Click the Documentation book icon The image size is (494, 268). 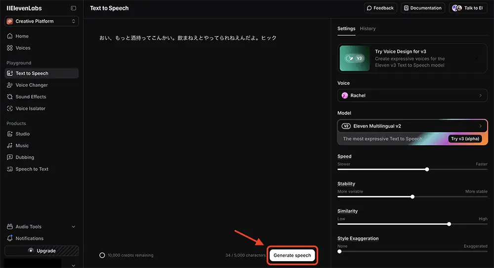(406, 8)
